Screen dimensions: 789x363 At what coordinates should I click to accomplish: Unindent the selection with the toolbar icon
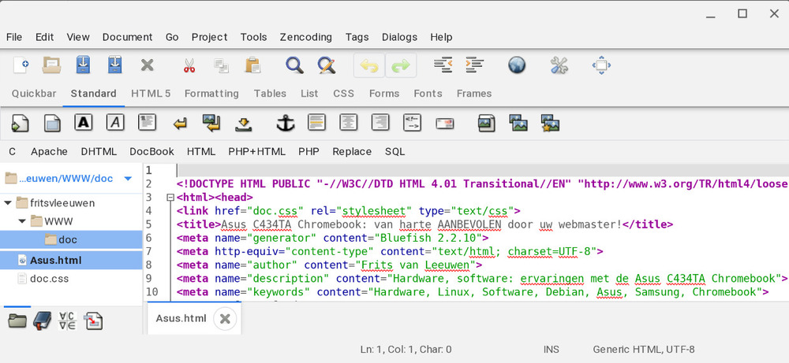tap(443, 65)
